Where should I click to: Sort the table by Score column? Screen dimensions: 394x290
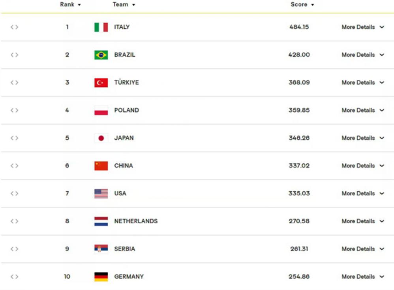[302, 4]
